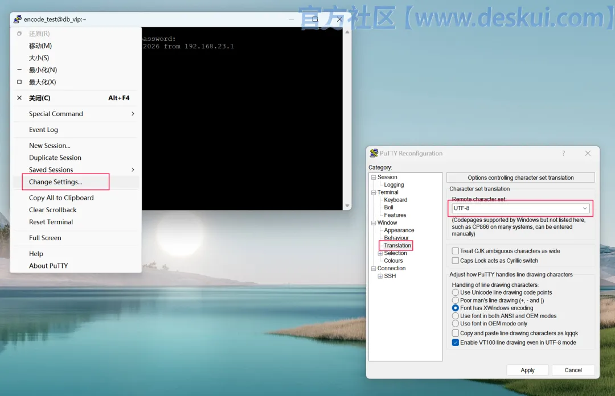Minimize the encode_test terminal window

[x=291, y=19]
